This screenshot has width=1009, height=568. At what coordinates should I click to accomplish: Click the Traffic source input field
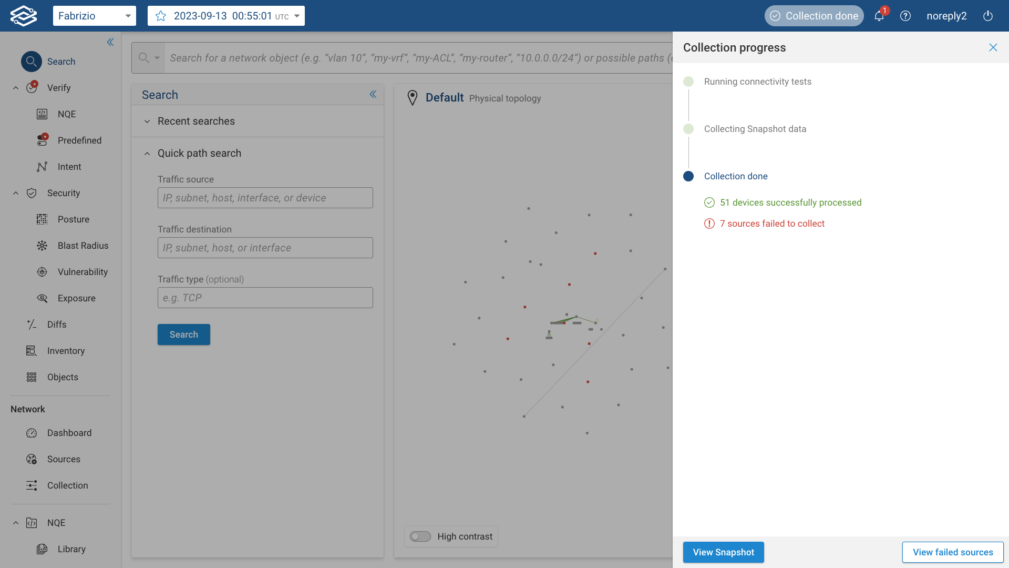tap(265, 198)
